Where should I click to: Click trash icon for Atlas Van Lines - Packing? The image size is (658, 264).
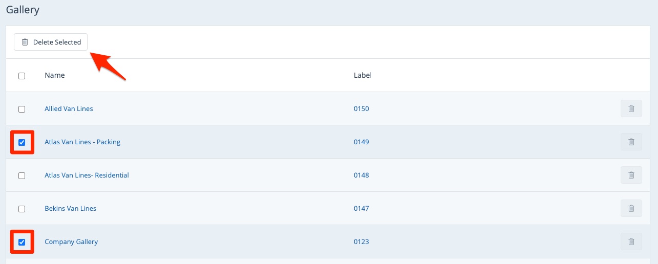(631, 142)
